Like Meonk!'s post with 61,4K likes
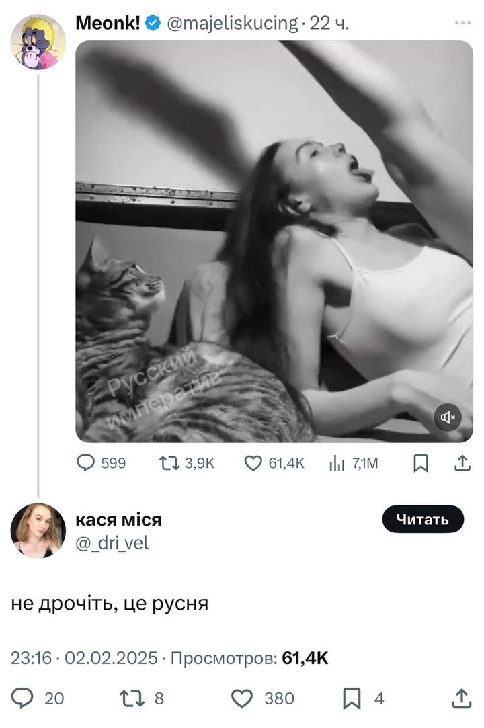This screenshot has width=484, height=728. point(274,463)
